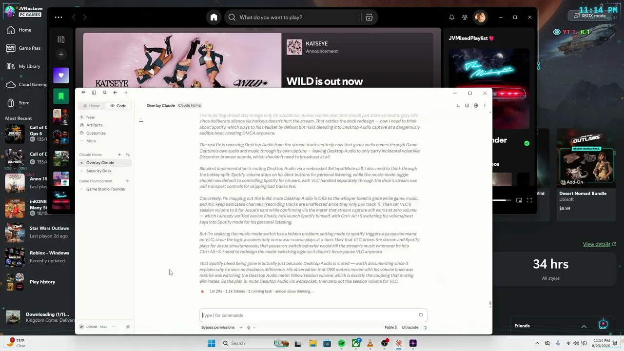Toggle the Claude sidebar menu icon
This screenshot has width=624, height=351.
(83, 93)
